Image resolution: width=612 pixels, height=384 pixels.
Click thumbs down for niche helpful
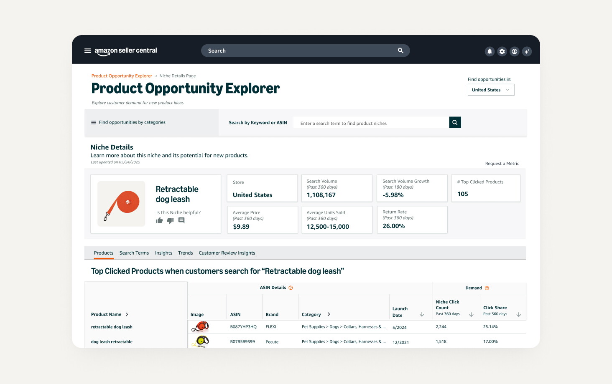click(170, 220)
